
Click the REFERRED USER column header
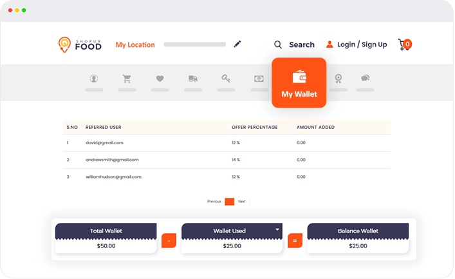[104, 128]
